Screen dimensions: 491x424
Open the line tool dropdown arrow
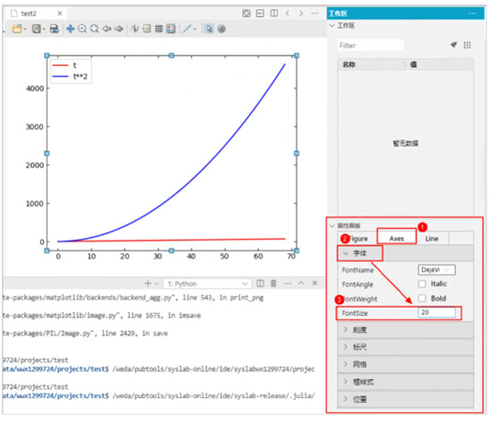194,30
